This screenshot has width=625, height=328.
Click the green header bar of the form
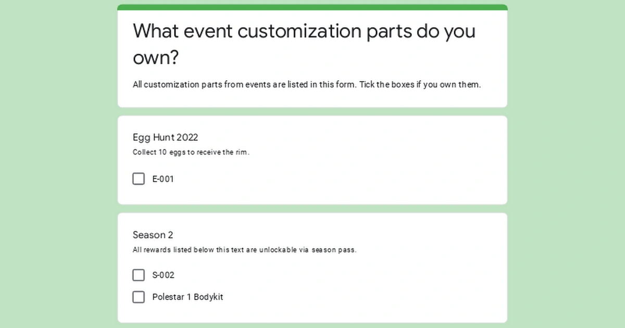[312, 5]
